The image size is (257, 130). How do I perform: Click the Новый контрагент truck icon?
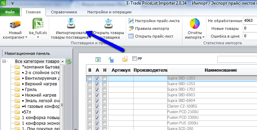click(x=15, y=25)
